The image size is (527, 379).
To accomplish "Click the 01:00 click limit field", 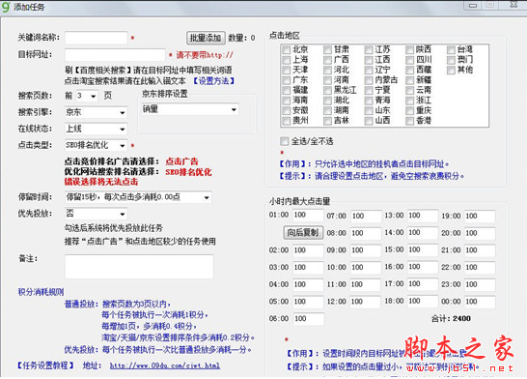I will pos(308,215).
